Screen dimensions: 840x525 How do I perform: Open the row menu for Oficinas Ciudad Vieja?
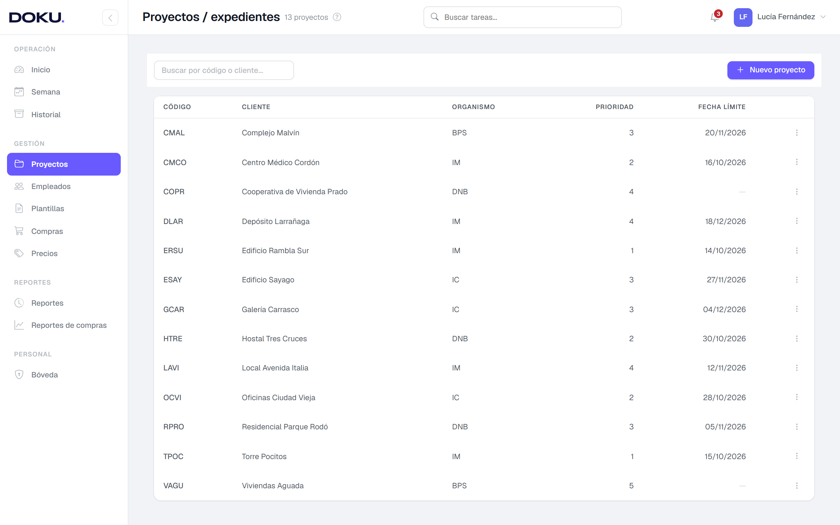coord(797,397)
